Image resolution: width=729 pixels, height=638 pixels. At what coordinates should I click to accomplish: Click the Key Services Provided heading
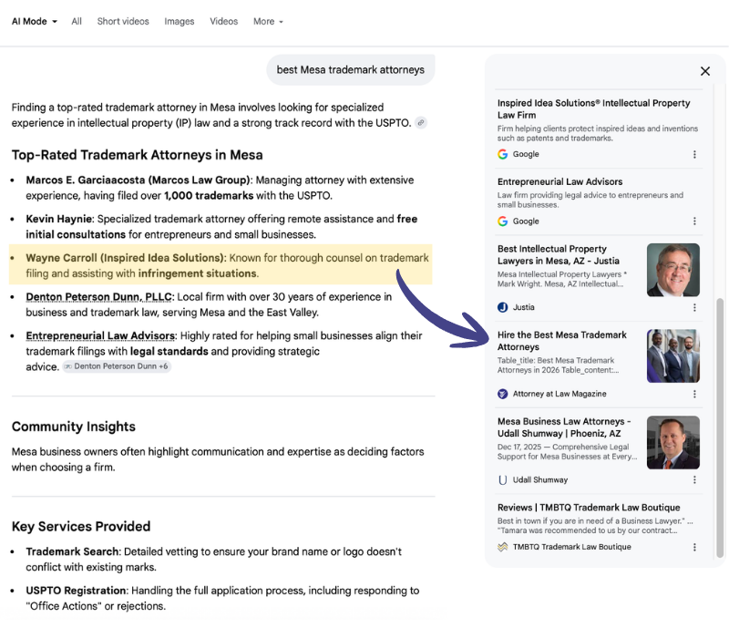(81, 527)
